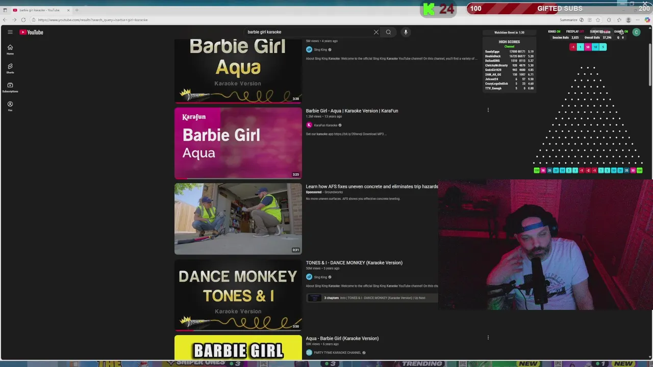
Task: Clear the YouTube search box
Action: pos(376,32)
